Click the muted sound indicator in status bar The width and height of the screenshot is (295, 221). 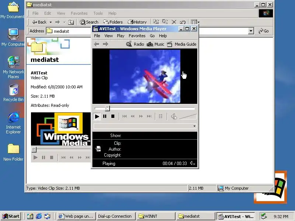click(192, 164)
